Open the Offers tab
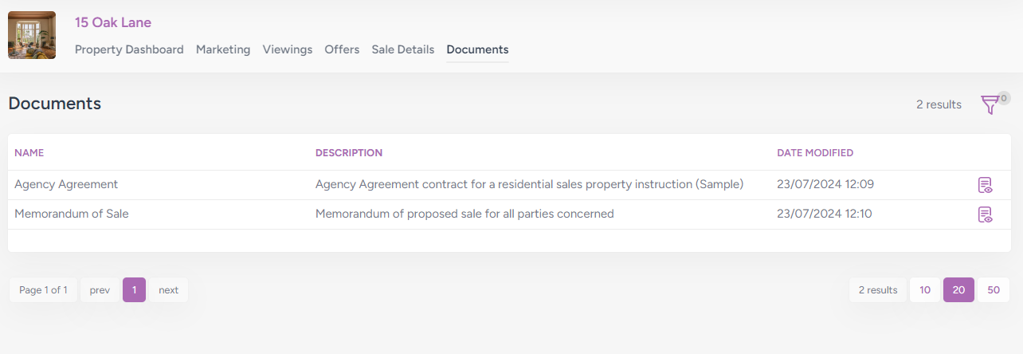Viewport: 1023px width, 354px height. 342,49
